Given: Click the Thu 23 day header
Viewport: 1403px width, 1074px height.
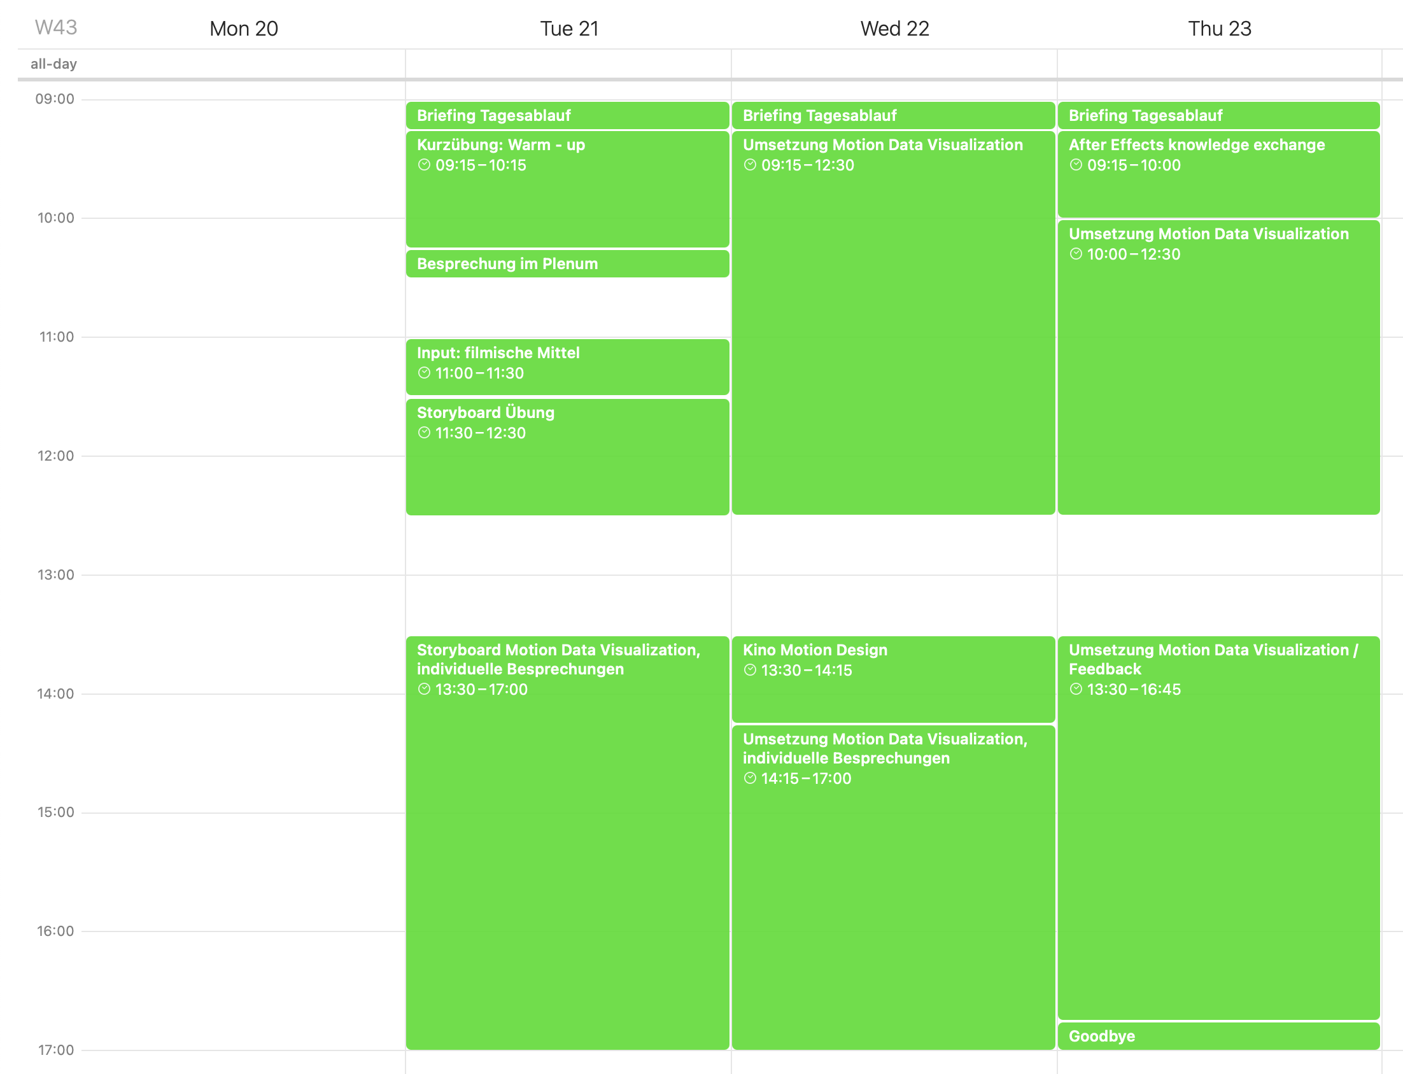Looking at the screenshot, I should 1219,29.
